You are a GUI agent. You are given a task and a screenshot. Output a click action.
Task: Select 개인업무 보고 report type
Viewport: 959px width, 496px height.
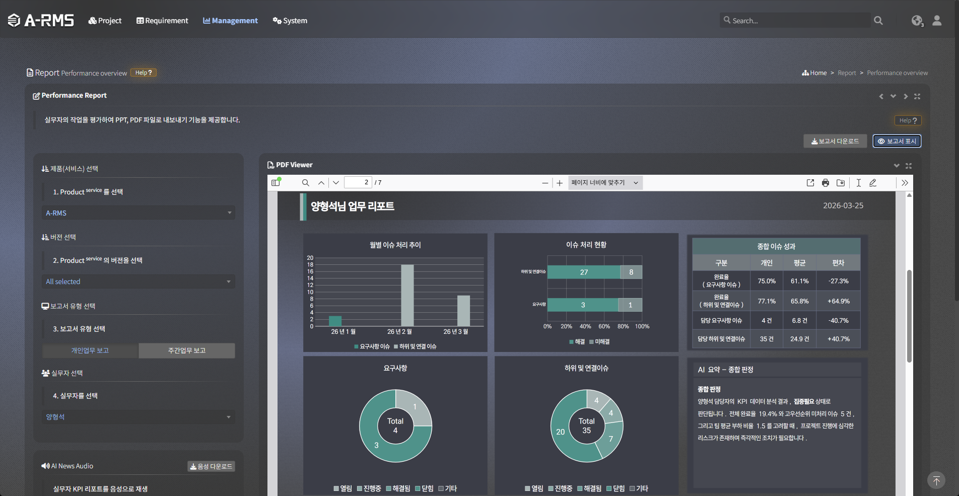click(x=90, y=350)
